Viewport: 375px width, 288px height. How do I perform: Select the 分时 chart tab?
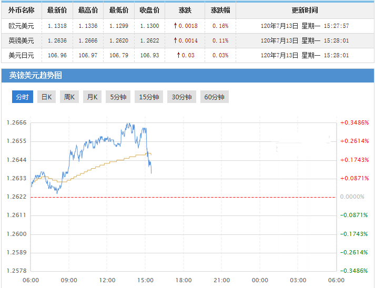(x=23, y=97)
